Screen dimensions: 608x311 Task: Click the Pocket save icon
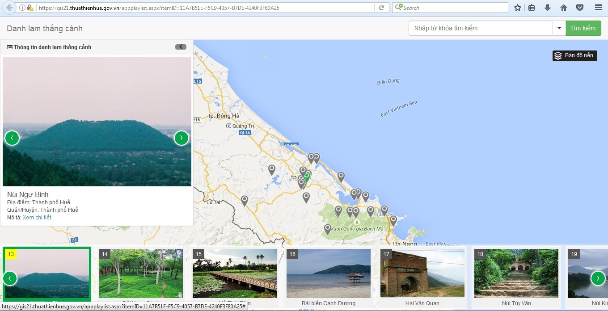pos(580,8)
